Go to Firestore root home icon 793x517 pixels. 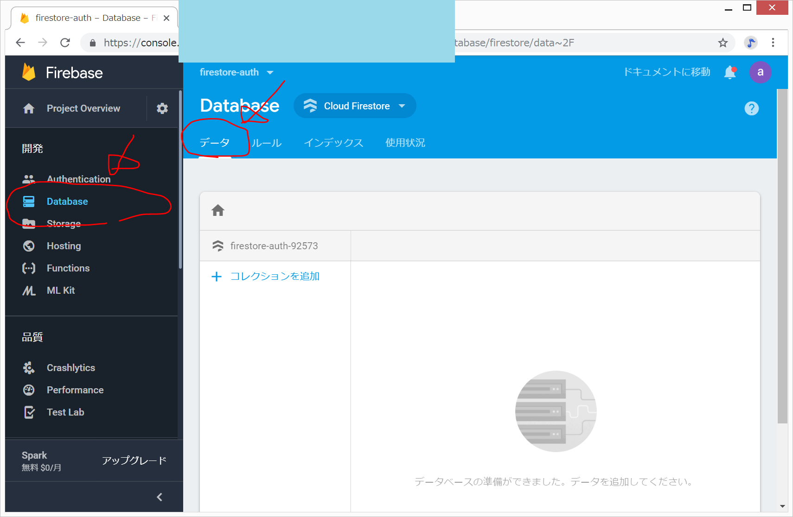pos(218,211)
